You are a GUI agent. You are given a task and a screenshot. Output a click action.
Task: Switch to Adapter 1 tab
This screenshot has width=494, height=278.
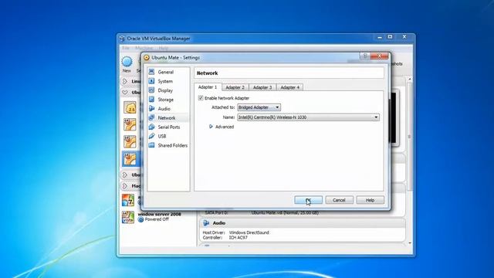pos(208,87)
